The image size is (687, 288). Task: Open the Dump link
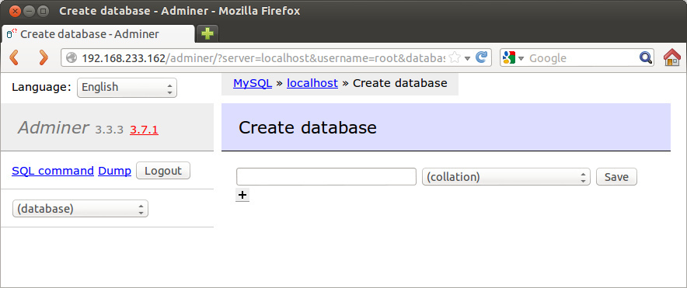click(x=114, y=171)
